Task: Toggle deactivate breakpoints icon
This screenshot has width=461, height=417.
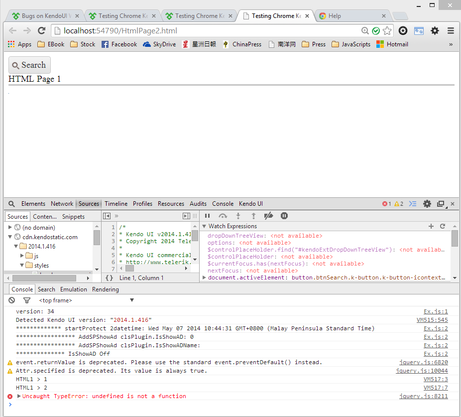Action: (x=268, y=216)
